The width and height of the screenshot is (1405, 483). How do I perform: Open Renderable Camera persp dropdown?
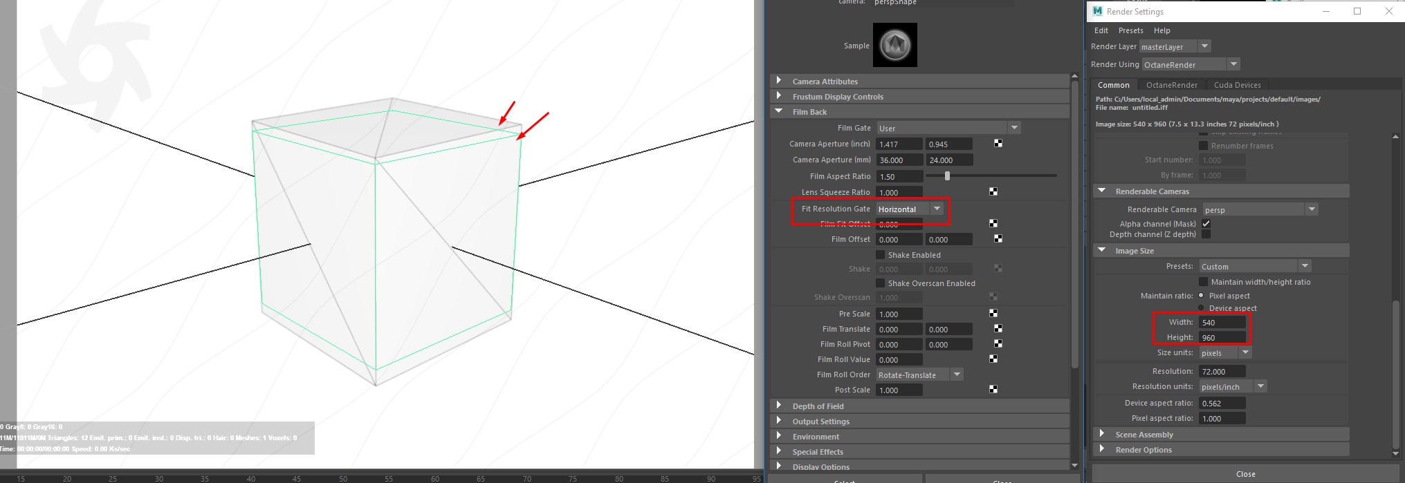coord(1260,209)
